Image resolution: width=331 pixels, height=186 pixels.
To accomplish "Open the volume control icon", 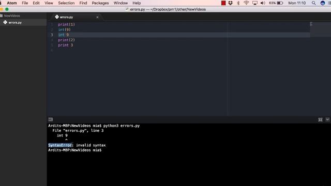I will 263,3.
